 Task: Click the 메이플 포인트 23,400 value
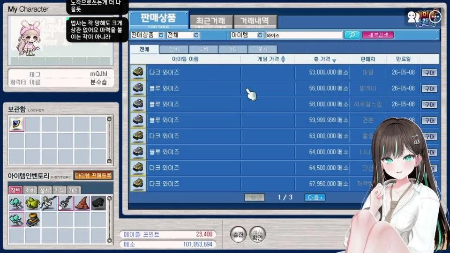[x=204, y=234]
